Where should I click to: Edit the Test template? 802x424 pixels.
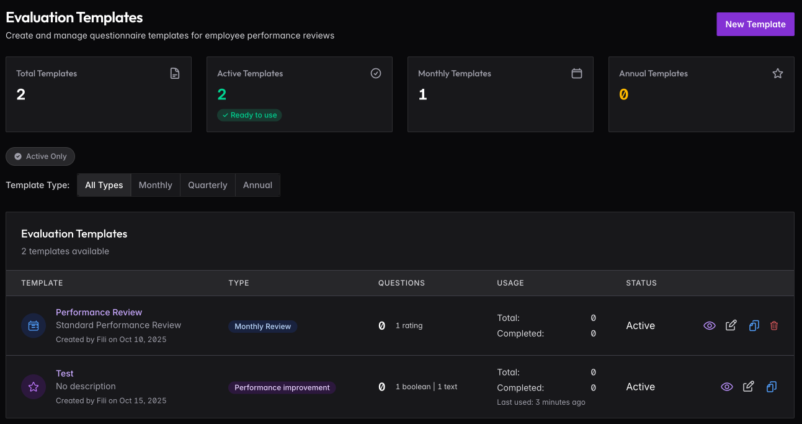(x=749, y=387)
